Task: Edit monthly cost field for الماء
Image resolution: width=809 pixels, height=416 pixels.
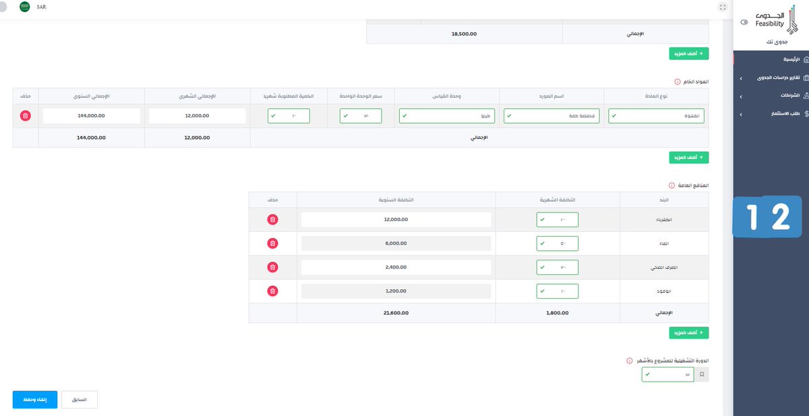Action: tap(558, 243)
